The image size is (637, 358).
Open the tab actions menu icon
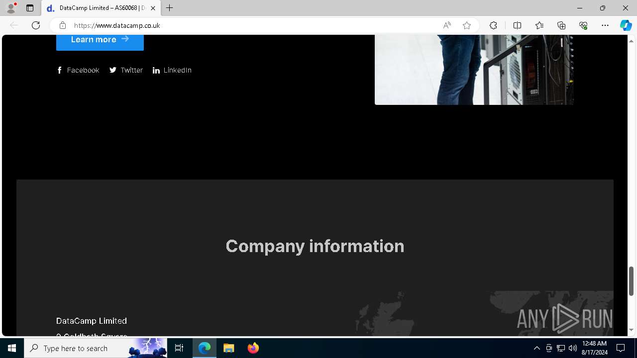[x=30, y=8]
